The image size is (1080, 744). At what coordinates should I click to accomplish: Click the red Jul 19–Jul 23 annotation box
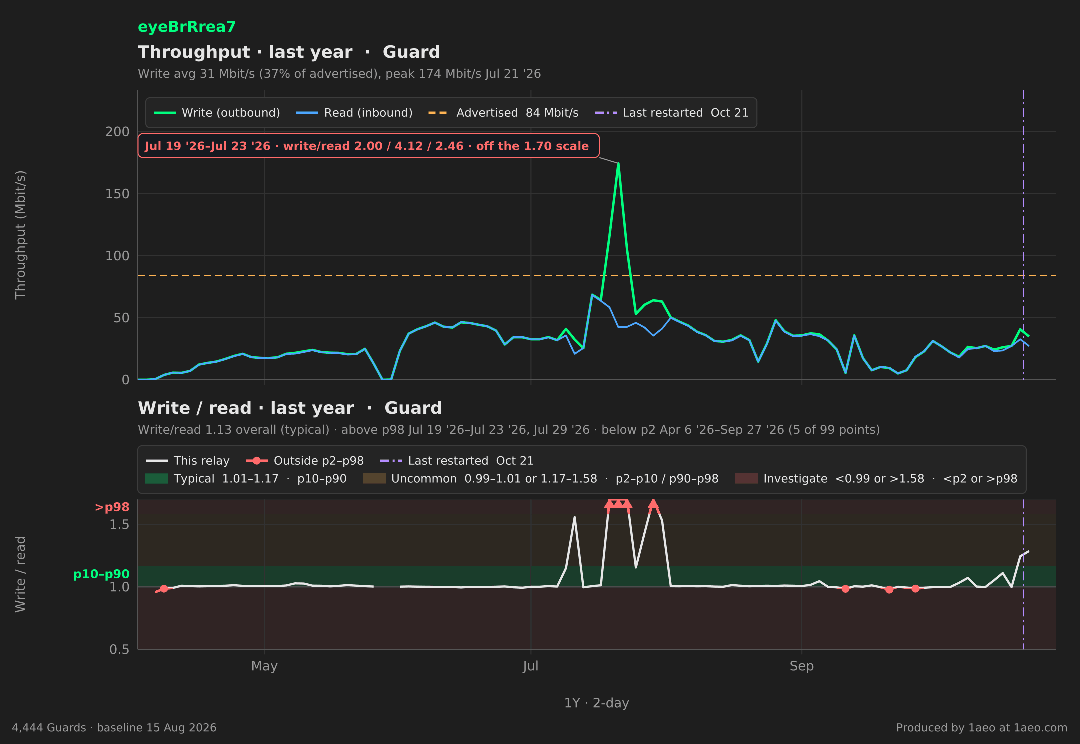(368, 146)
